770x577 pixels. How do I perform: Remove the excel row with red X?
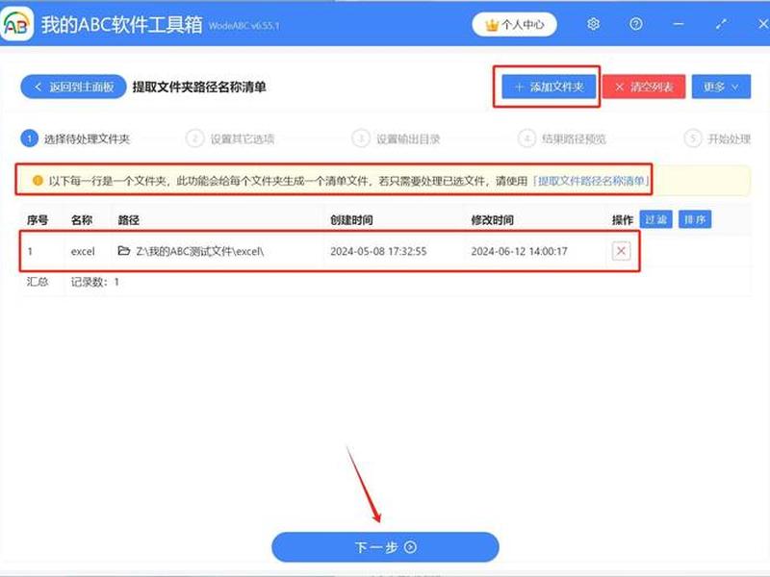tap(621, 251)
